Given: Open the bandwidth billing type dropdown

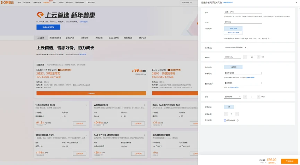Looking at the screenshot, I should pyautogui.click(x=232, y=97).
